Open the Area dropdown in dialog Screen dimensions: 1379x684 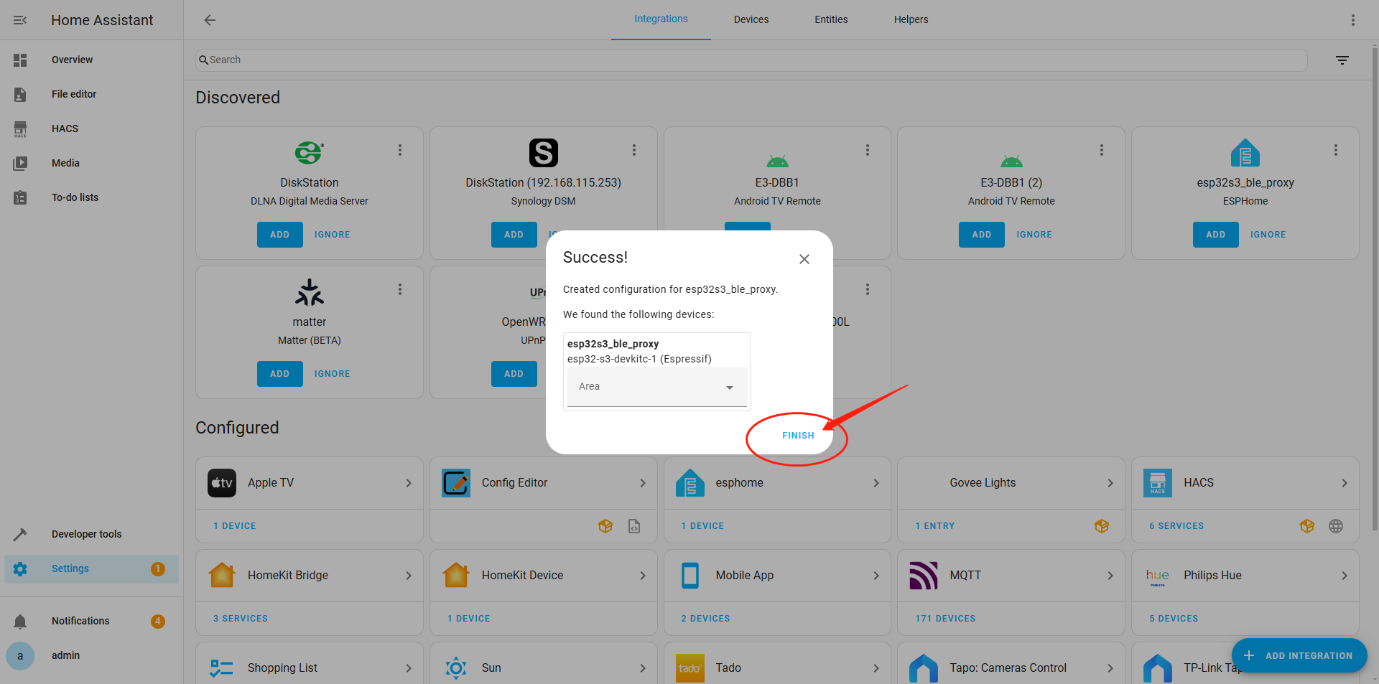tap(656, 387)
